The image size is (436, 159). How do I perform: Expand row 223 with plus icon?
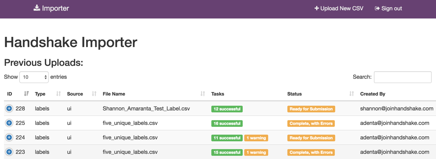[x=9, y=152]
